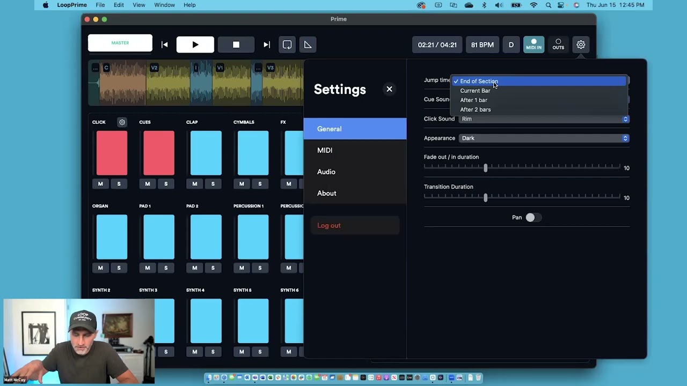Solo the PERCUSSION 1 track

pyautogui.click(x=260, y=268)
